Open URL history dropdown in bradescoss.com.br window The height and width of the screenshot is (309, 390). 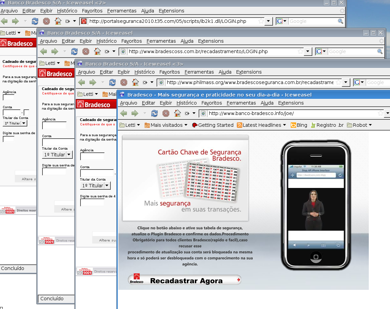point(308,51)
